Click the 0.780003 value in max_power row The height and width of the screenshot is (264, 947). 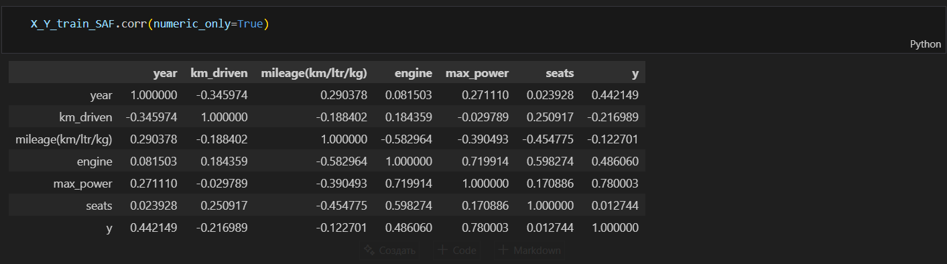click(615, 184)
